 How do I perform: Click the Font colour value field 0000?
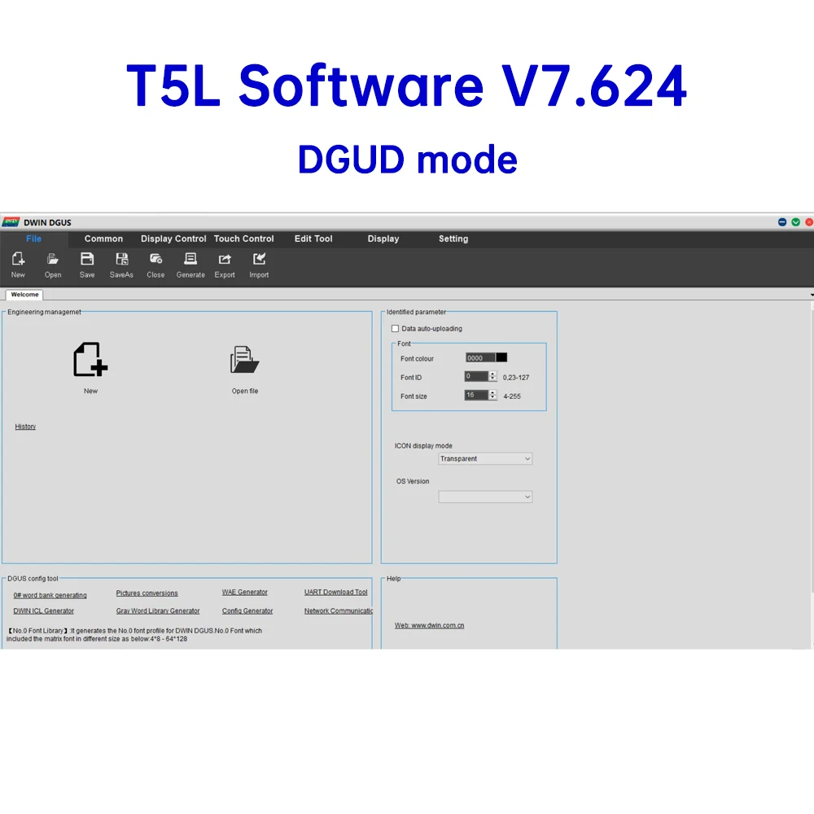[480, 357]
